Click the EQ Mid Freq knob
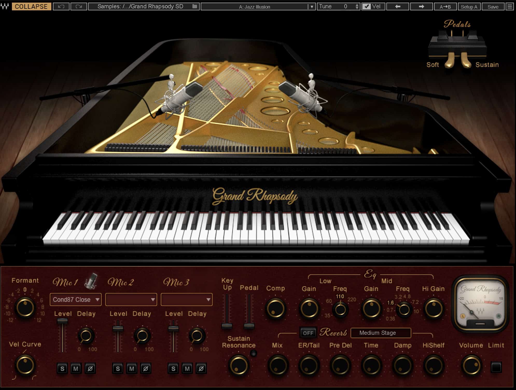516x390 pixels. [x=404, y=310]
